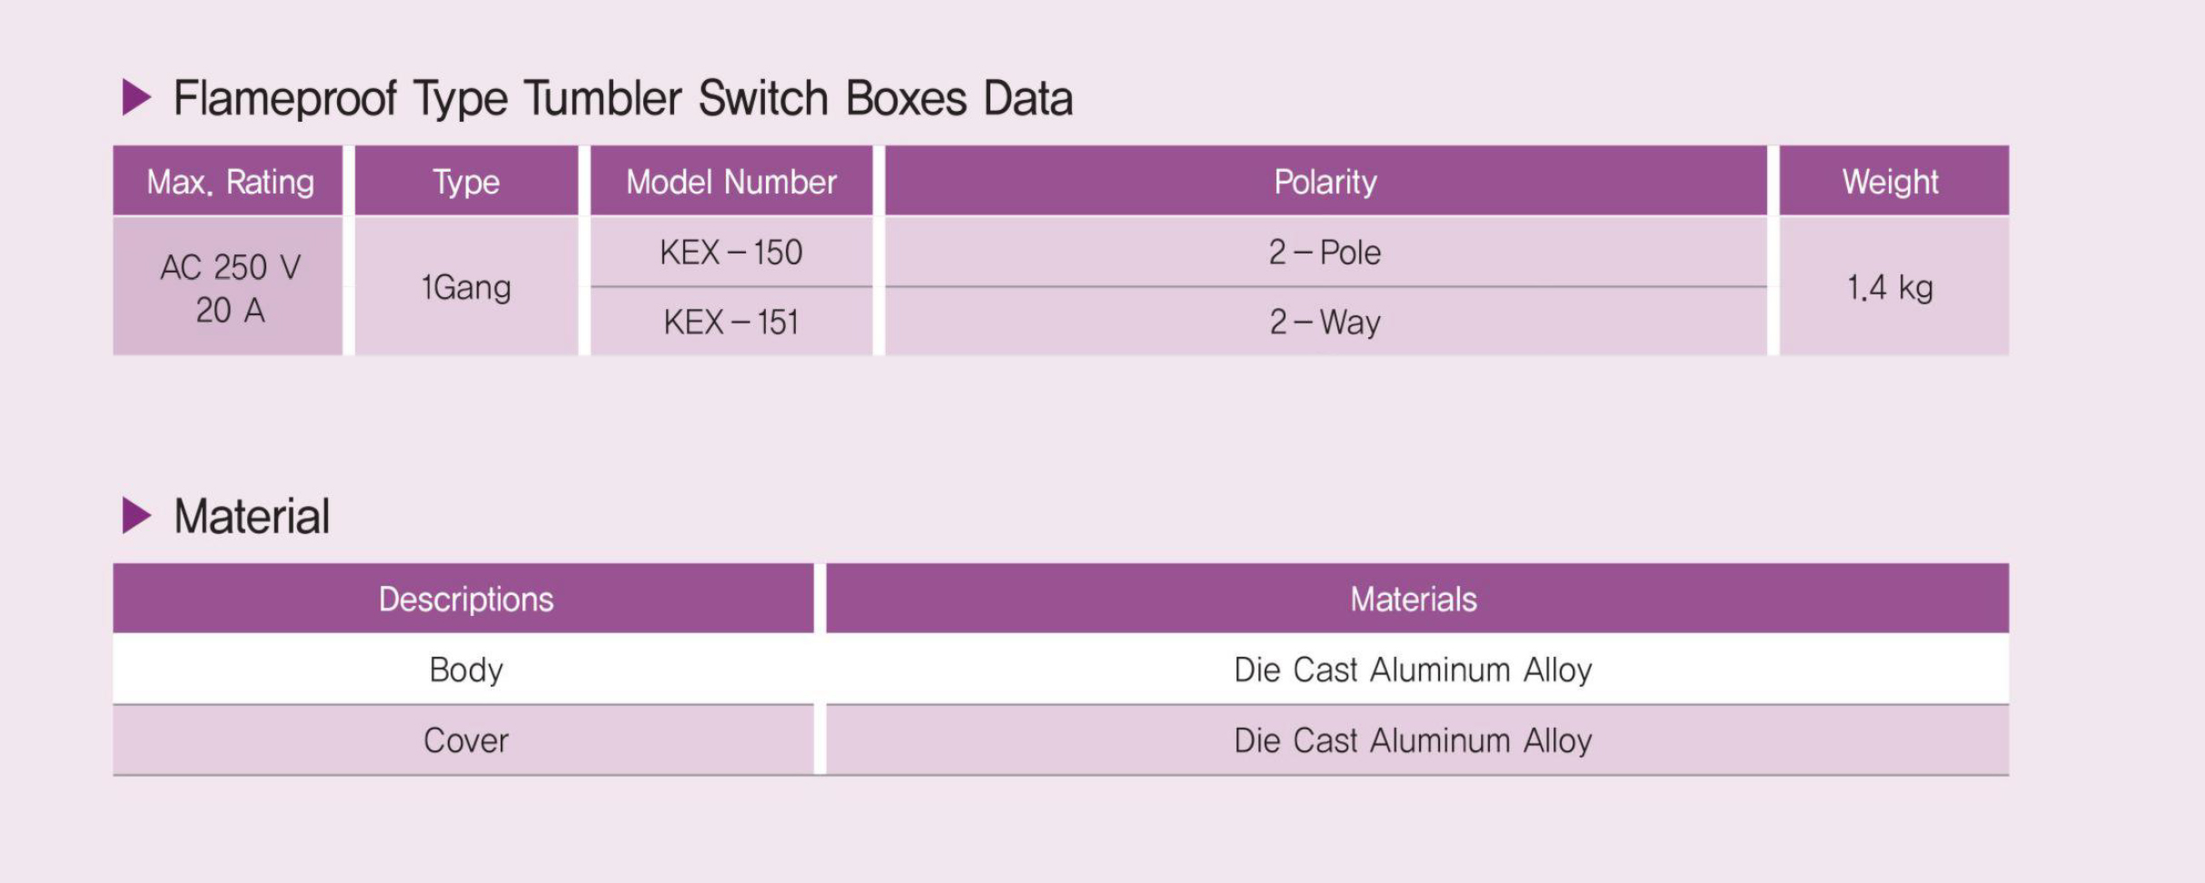Click the AC 250 V 20 A cell
The height and width of the screenshot is (883, 2205).
point(228,286)
